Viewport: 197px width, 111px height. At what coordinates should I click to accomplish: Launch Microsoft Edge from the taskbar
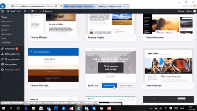[26, 108]
